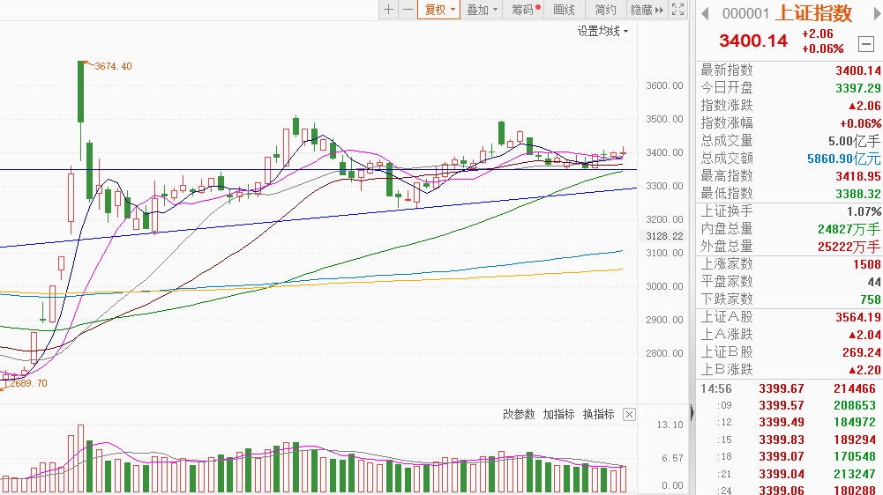Click 换指标 to change the indicator
The image size is (883, 495).
click(598, 414)
